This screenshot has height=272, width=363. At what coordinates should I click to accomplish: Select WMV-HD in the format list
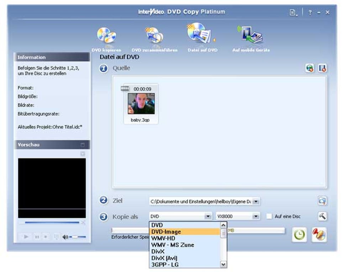pyautogui.click(x=185, y=238)
